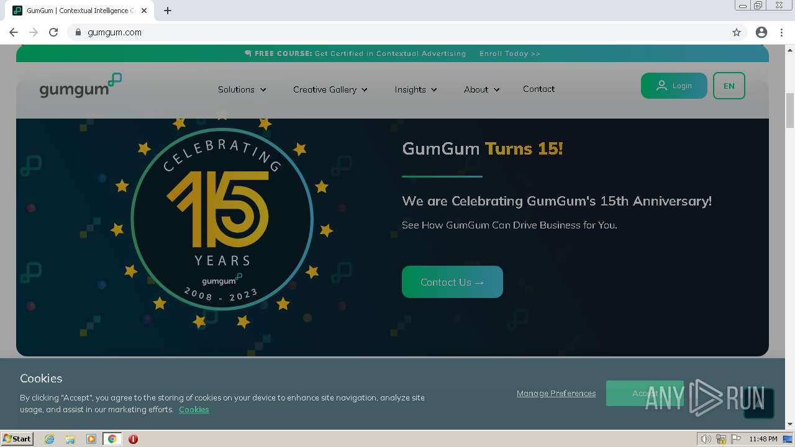Click Chrome icon in taskbar
The width and height of the screenshot is (795, 447).
tap(112, 439)
